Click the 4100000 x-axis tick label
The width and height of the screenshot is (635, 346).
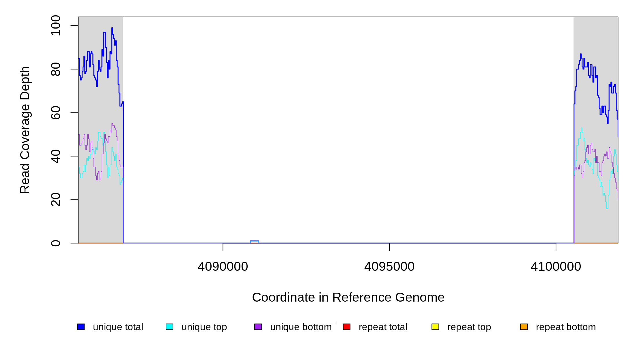[556, 266]
